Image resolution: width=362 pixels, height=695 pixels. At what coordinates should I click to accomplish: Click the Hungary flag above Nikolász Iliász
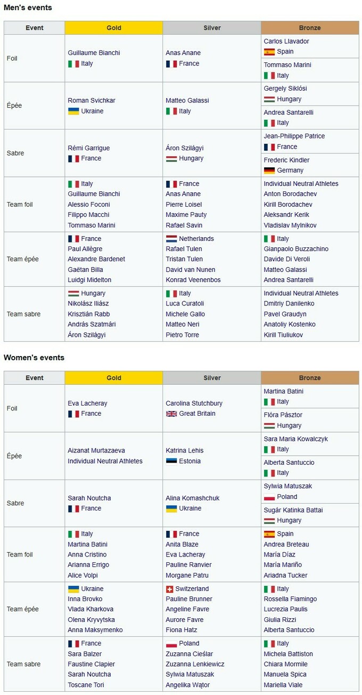(x=73, y=294)
